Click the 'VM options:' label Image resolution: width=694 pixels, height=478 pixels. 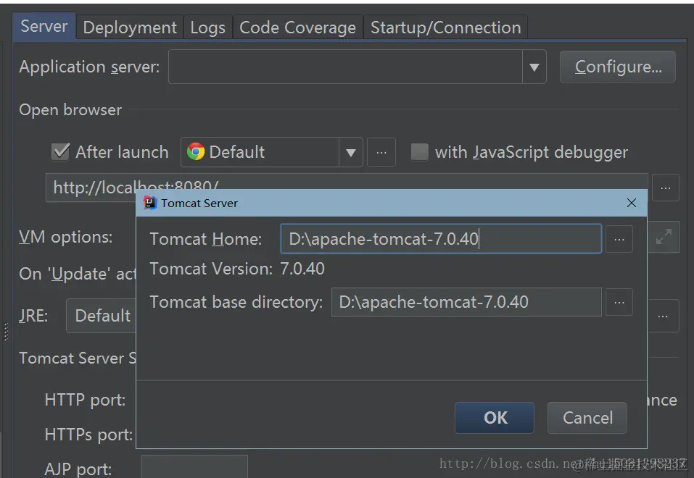pyautogui.click(x=65, y=237)
